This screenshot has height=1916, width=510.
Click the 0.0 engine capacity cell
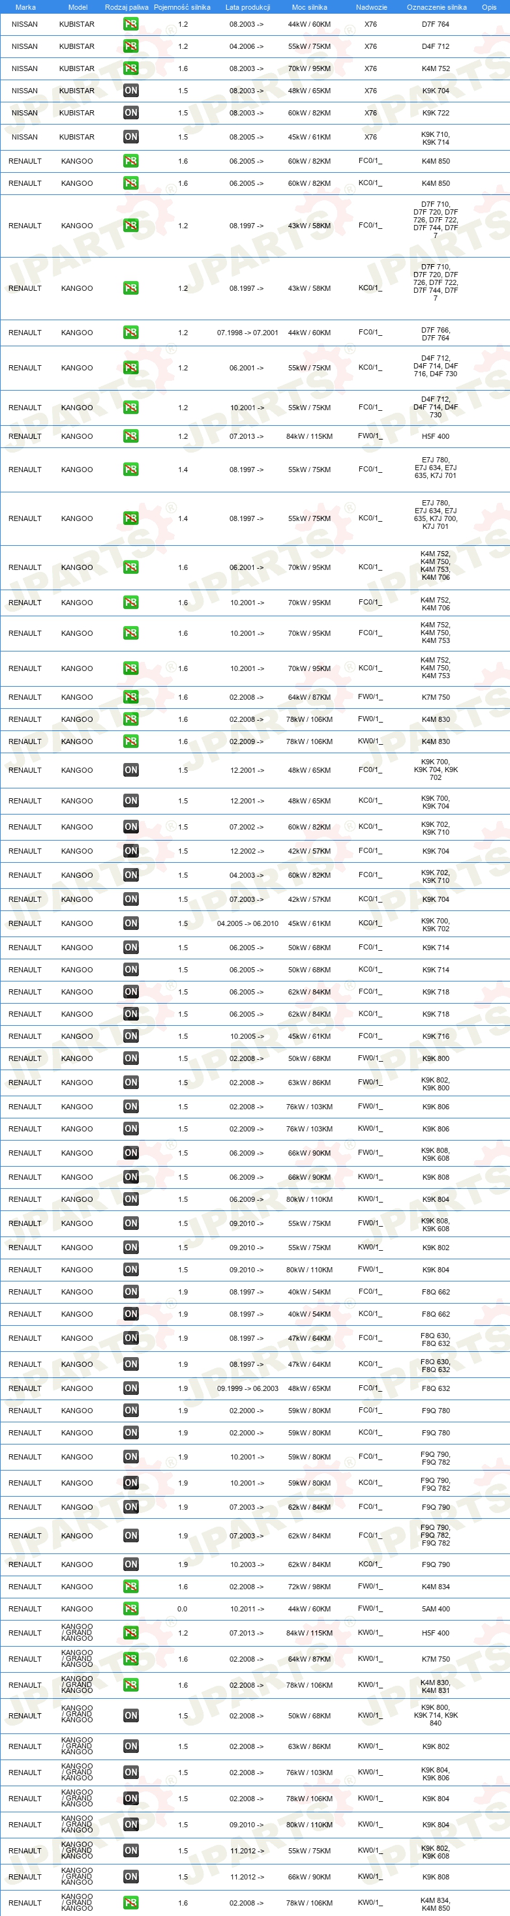click(x=183, y=1609)
